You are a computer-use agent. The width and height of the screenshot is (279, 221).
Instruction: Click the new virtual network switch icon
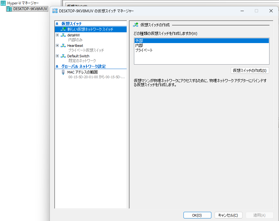pyautogui.click(x=63, y=29)
